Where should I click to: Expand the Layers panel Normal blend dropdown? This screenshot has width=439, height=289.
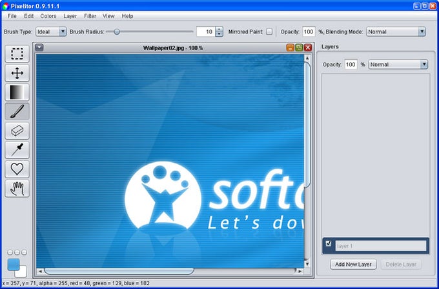pos(398,64)
